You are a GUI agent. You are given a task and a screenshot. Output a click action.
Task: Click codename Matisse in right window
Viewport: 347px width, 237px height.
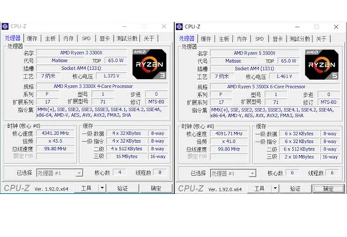point(233,61)
